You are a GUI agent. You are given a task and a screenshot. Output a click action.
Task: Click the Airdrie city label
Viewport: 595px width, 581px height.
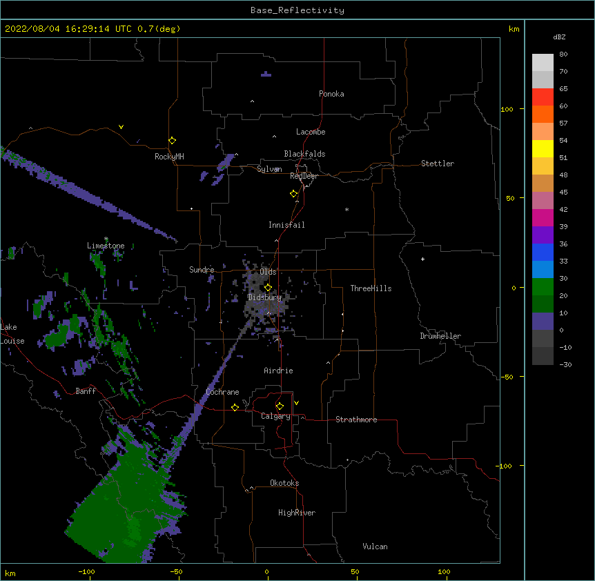(278, 371)
